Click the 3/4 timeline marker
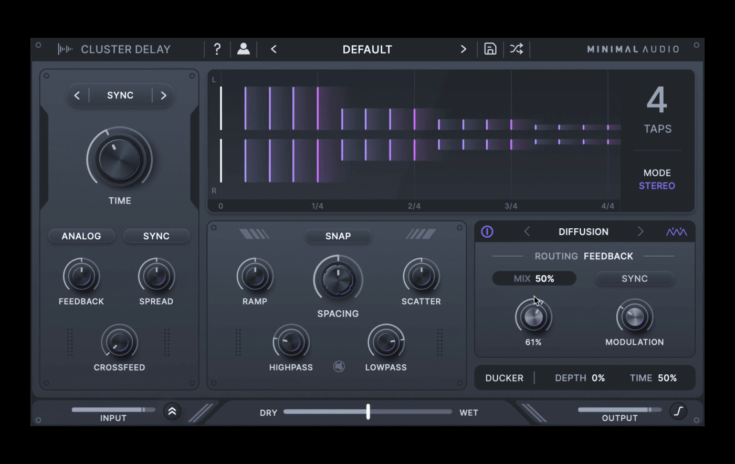735x464 pixels. tap(511, 206)
